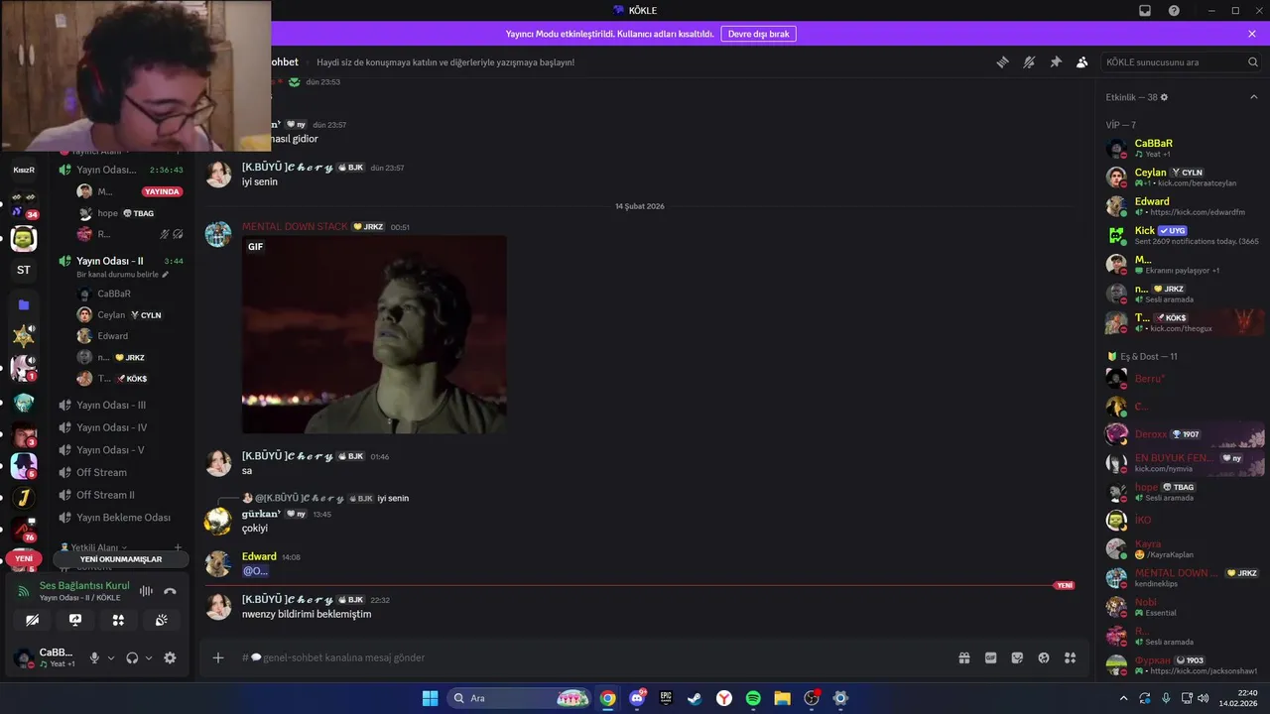Join the Off Stream voice channel

coord(101,472)
